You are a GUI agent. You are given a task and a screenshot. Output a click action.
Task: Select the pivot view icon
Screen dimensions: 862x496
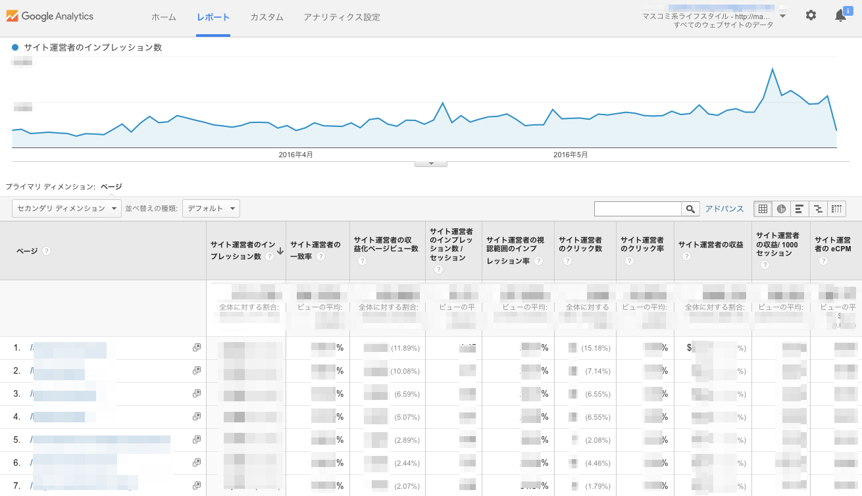(836, 209)
